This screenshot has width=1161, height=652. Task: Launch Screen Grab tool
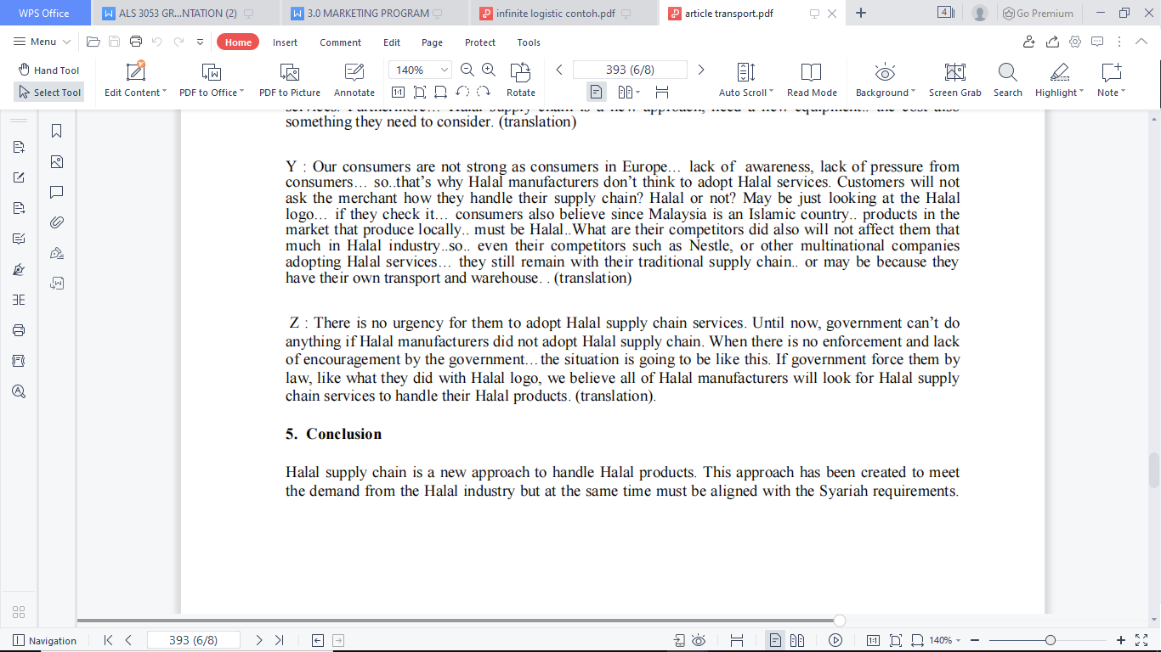[x=955, y=80]
